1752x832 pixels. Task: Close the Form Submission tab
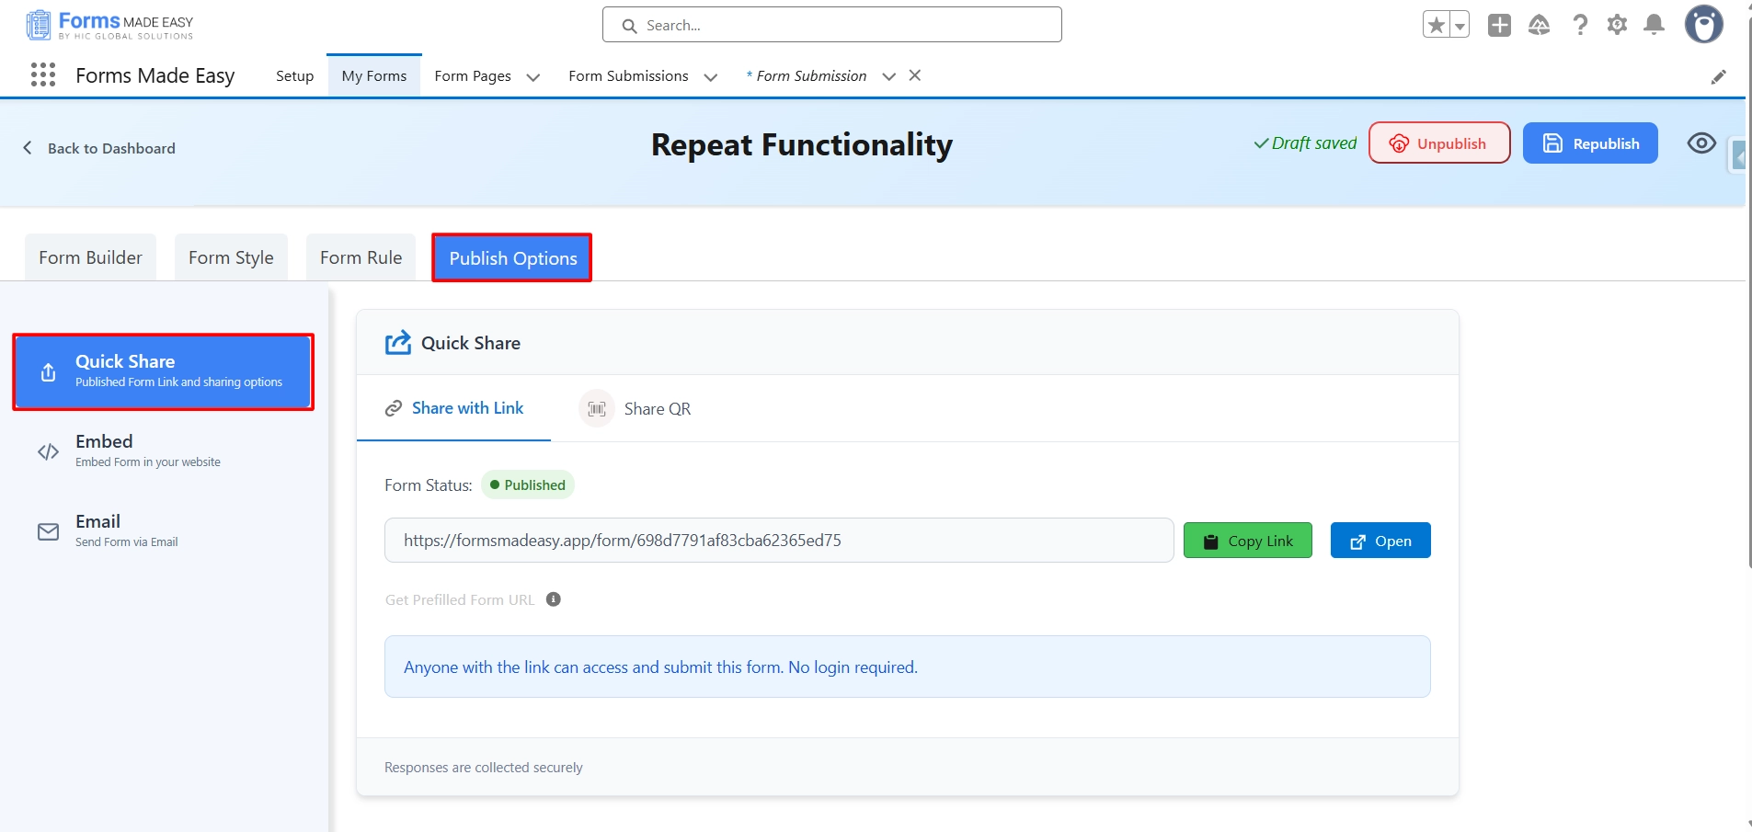point(915,75)
